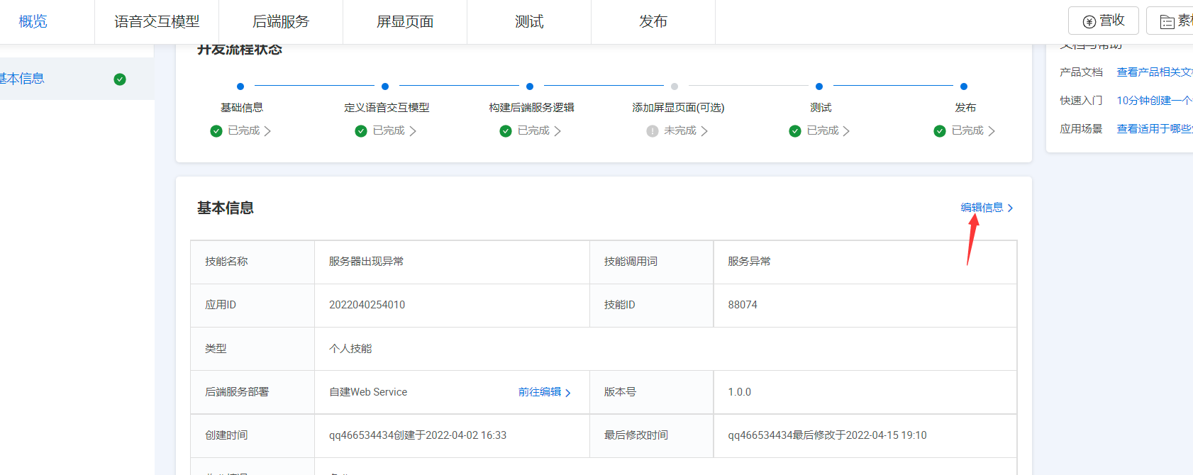This screenshot has height=475, width=1193.
Task: Open 未完成 link under 添加屏显页面
Action: (680, 130)
